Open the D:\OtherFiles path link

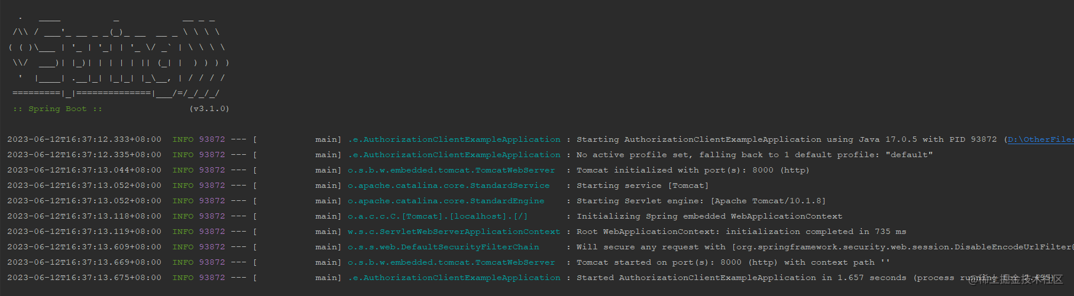(x=1041, y=139)
